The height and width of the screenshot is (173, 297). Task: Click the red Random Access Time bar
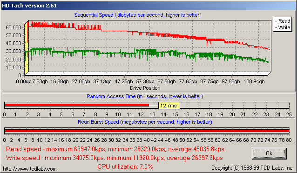77,105
